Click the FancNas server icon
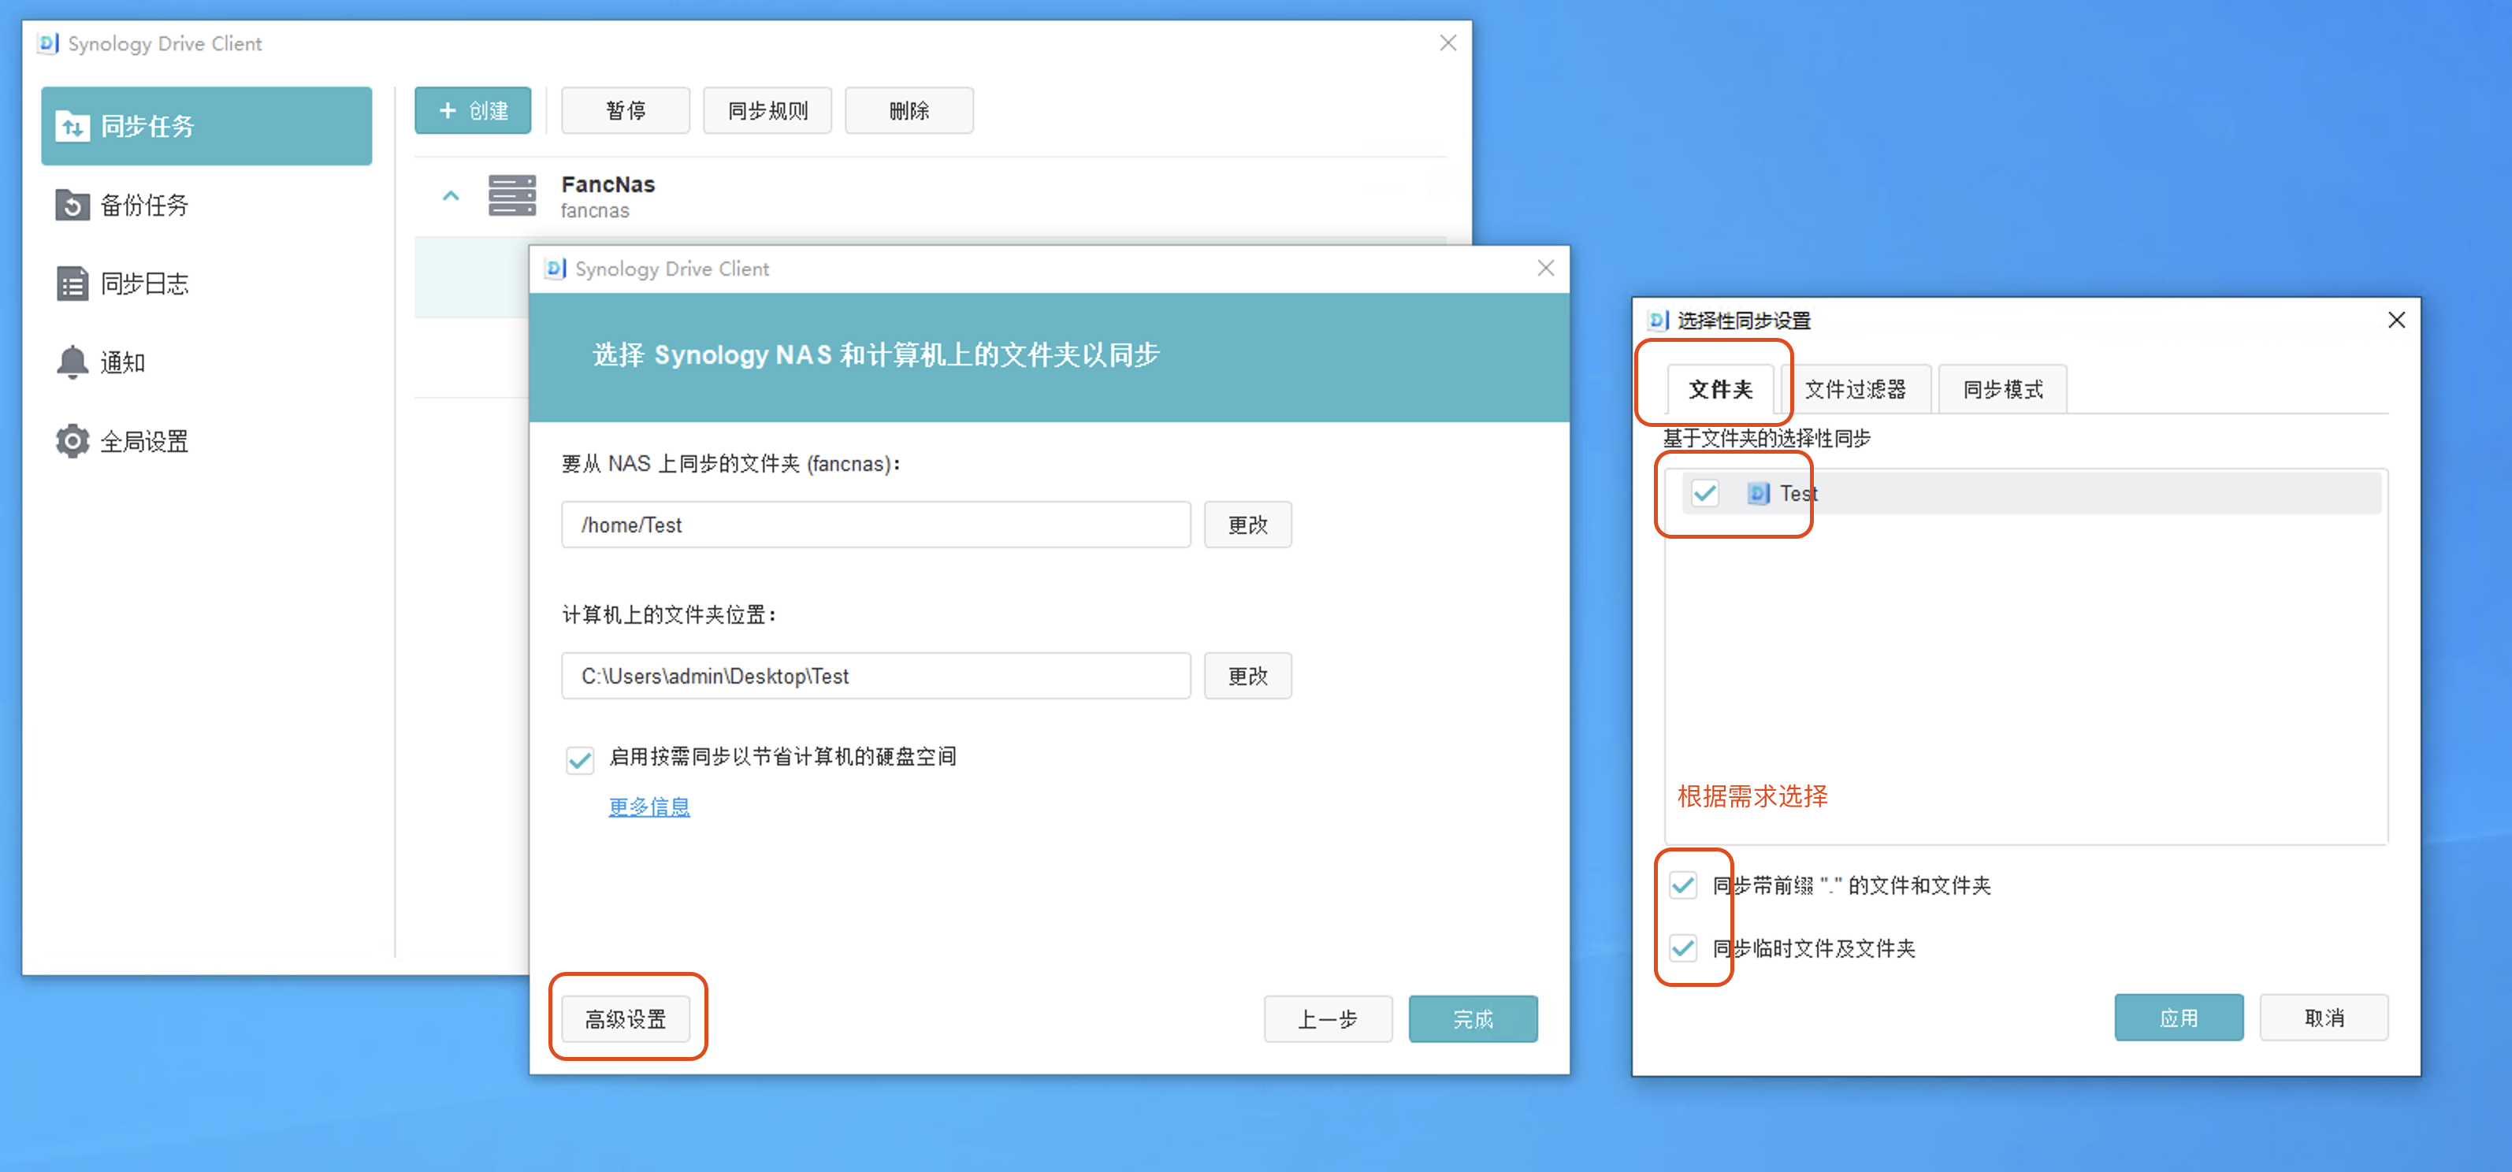Screen dimensions: 2512x1172 [512, 196]
